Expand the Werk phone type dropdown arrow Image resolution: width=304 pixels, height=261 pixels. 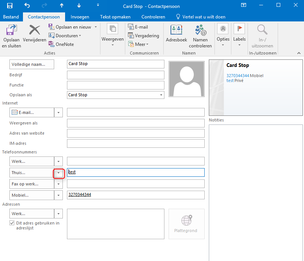coord(58,161)
